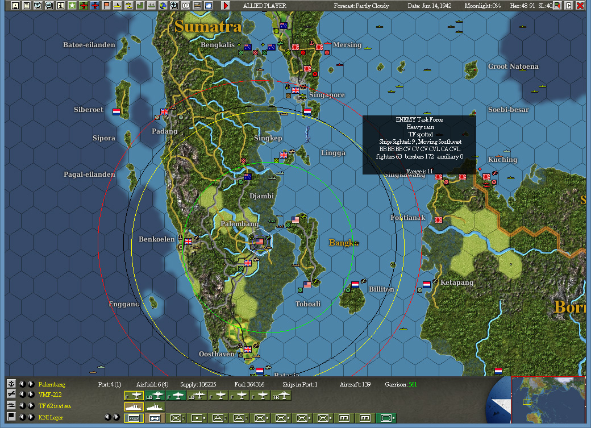Select the xxxx headquarters land unit icon
Image resolution: width=591 pixels, height=428 pixels.
tap(134, 418)
